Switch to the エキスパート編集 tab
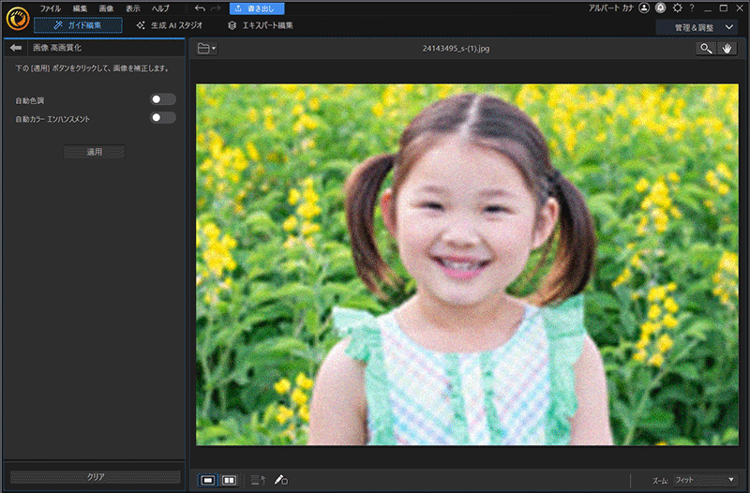750x493 pixels. coord(261,25)
